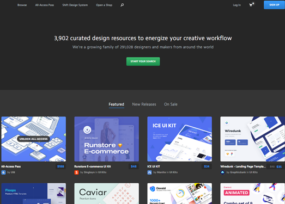The height and width of the screenshot is (204, 285).
Task: Open the shopping cart icon
Action: click(x=251, y=5)
